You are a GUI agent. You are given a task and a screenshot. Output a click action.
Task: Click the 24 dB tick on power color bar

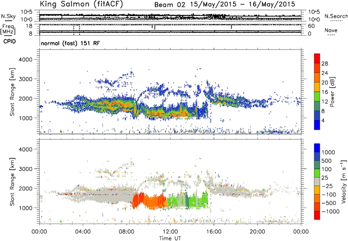(x=325, y=73)
